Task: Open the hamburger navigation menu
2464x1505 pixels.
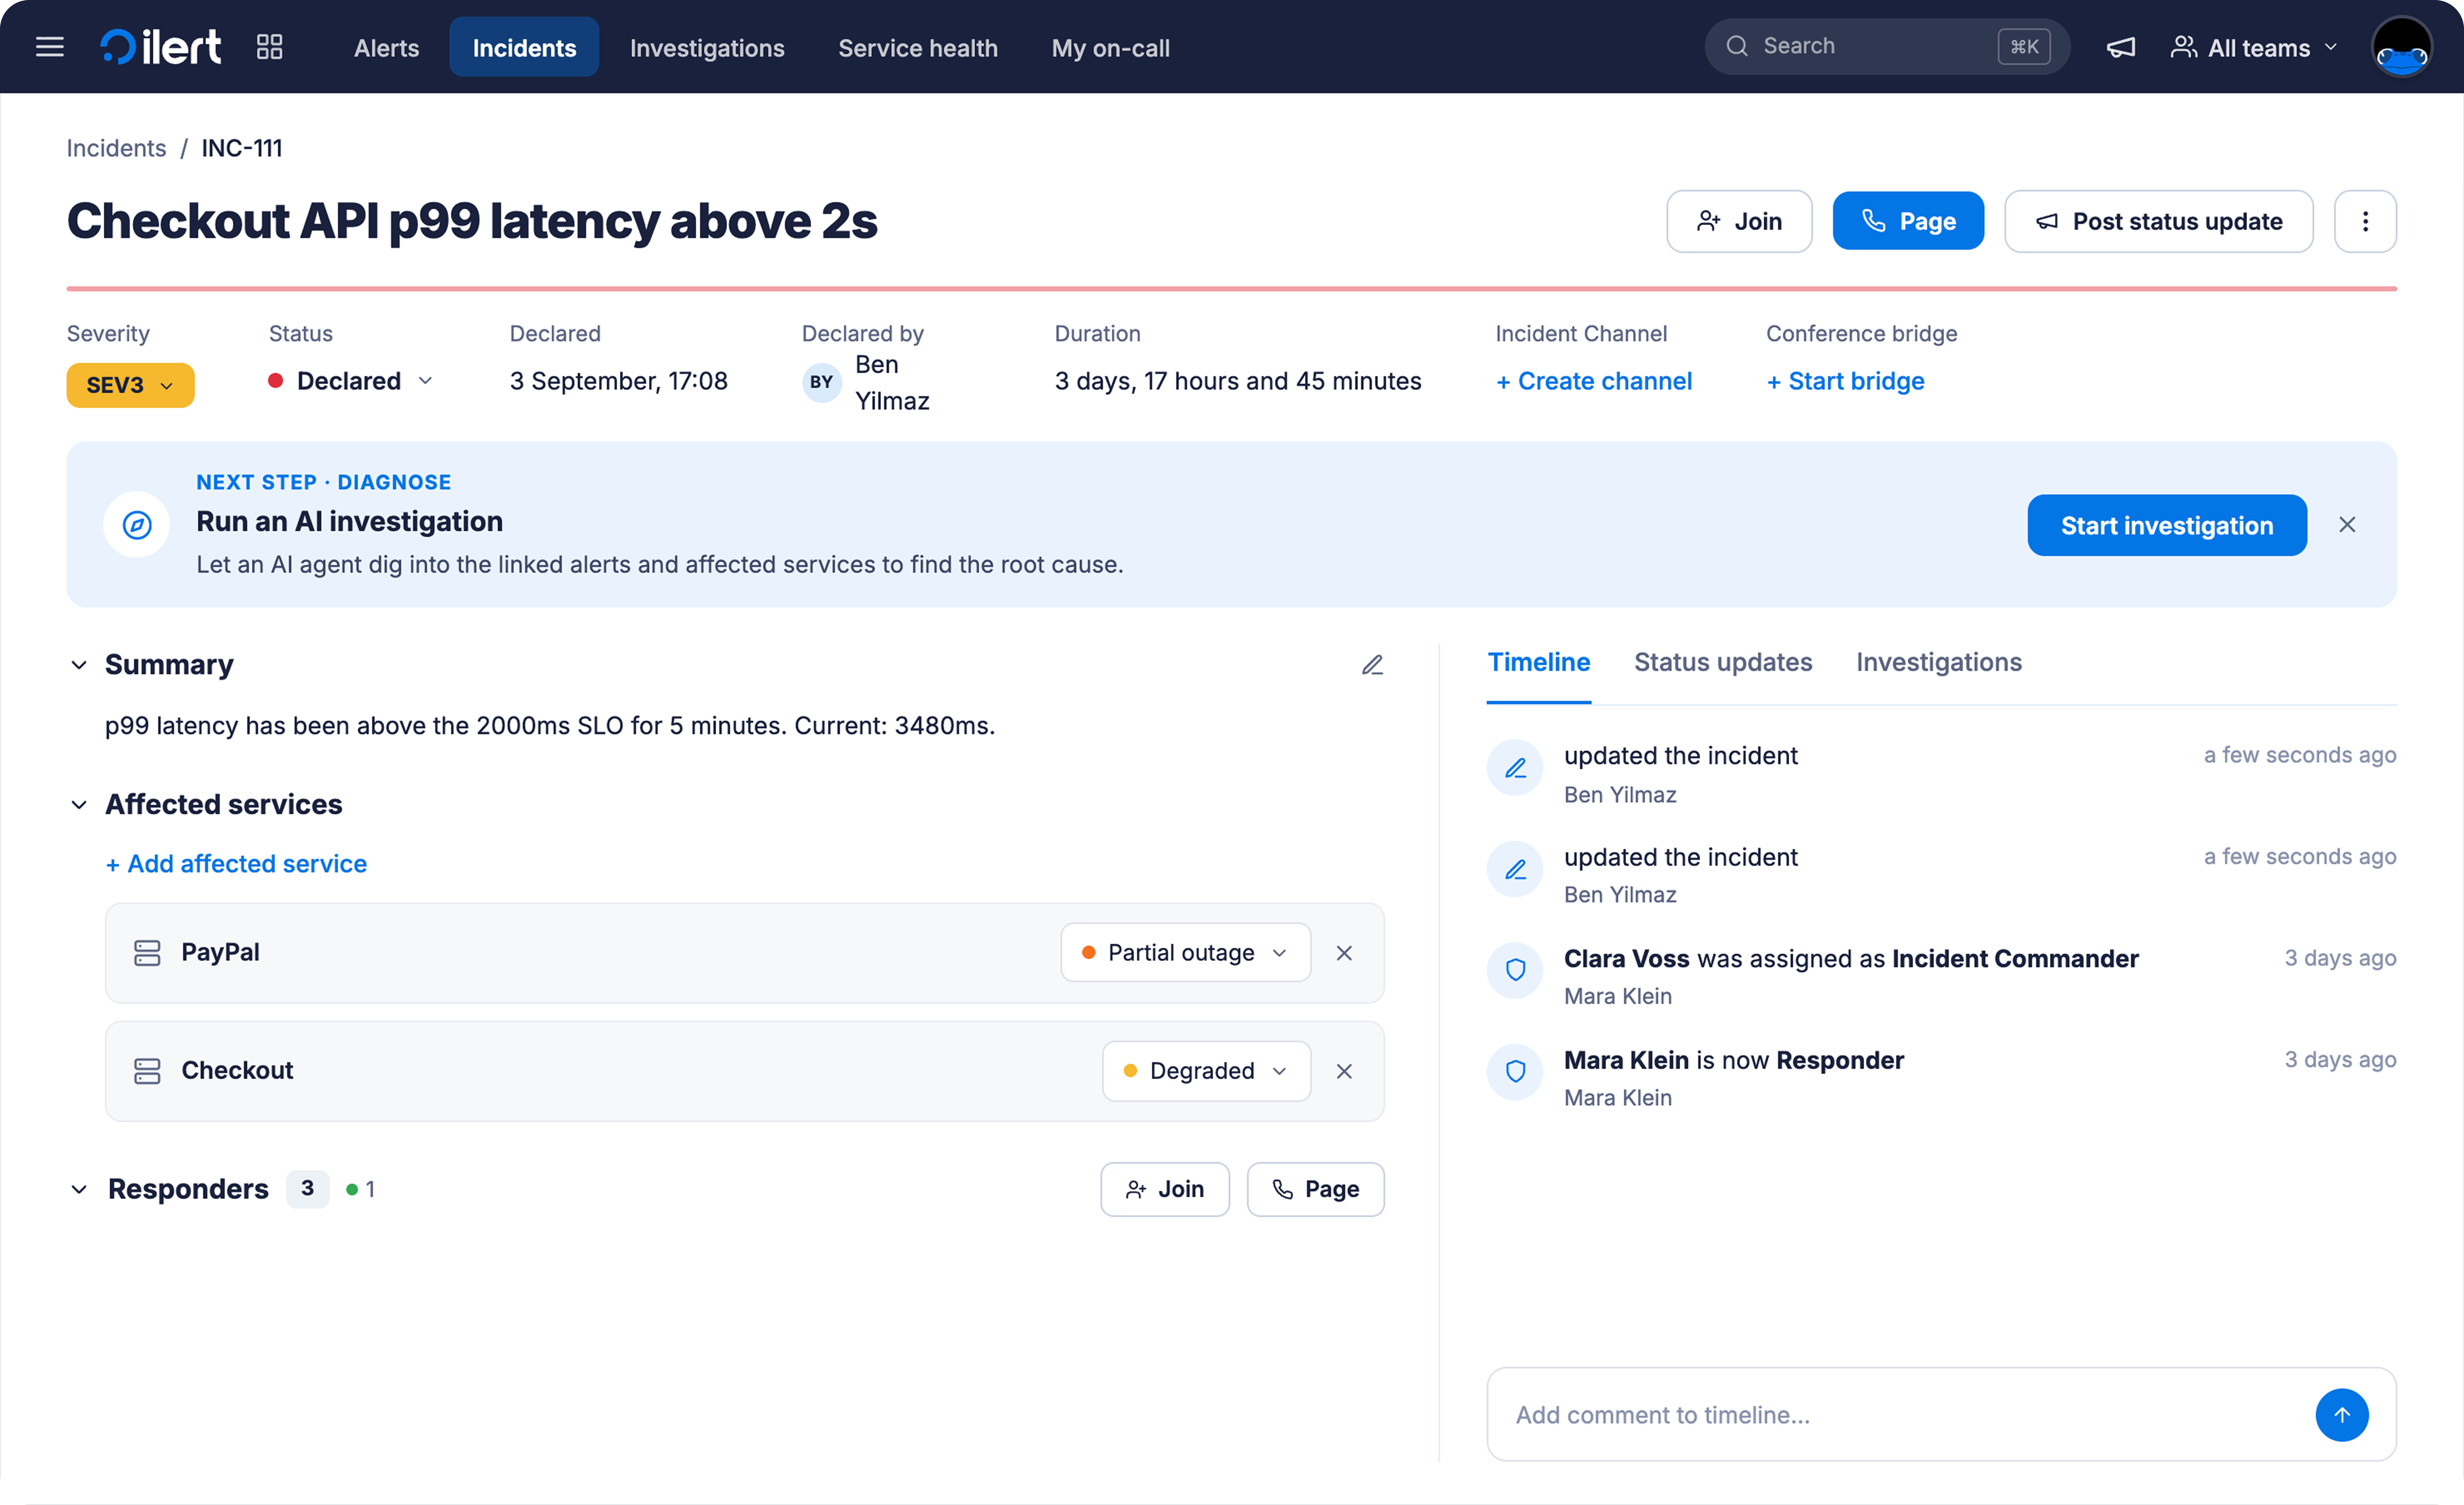Action: 49,47
